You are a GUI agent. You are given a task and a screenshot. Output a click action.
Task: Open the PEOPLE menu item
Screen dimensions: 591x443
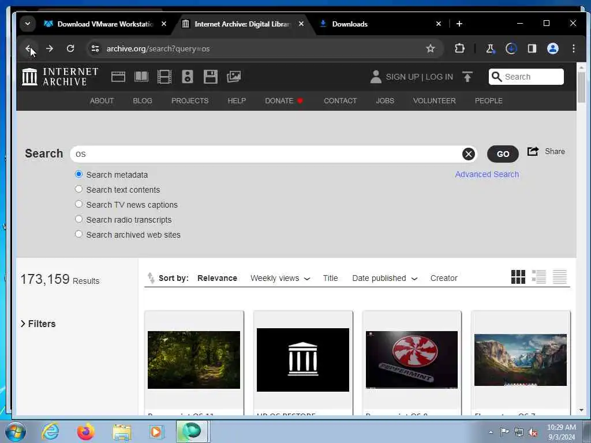(x=489, y=101)
